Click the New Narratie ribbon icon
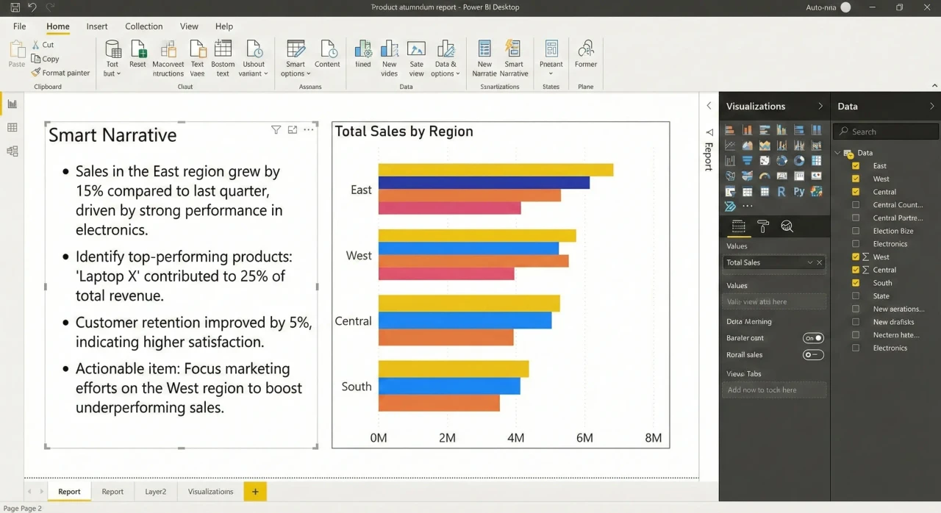Screen dimensions: 941x513 coord(484,50)
